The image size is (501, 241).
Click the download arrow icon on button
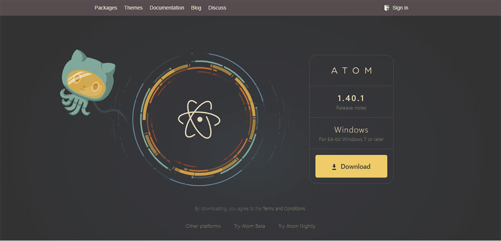pyautogui.click(x=334, y=167)
